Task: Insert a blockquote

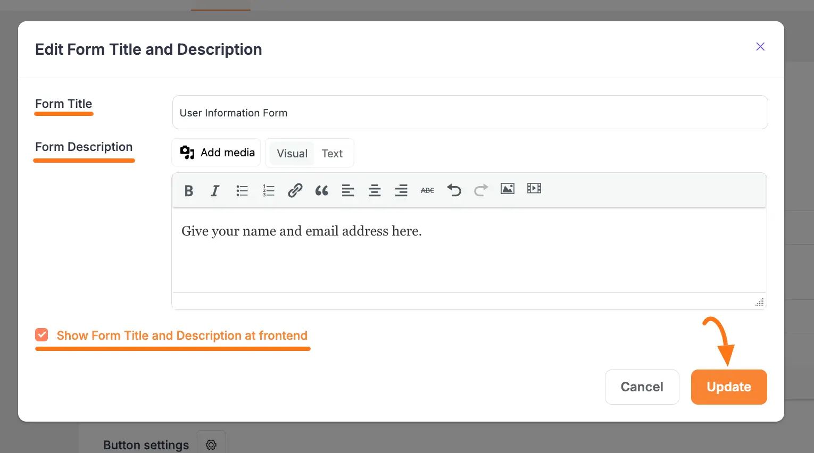Action: (321, 190)
